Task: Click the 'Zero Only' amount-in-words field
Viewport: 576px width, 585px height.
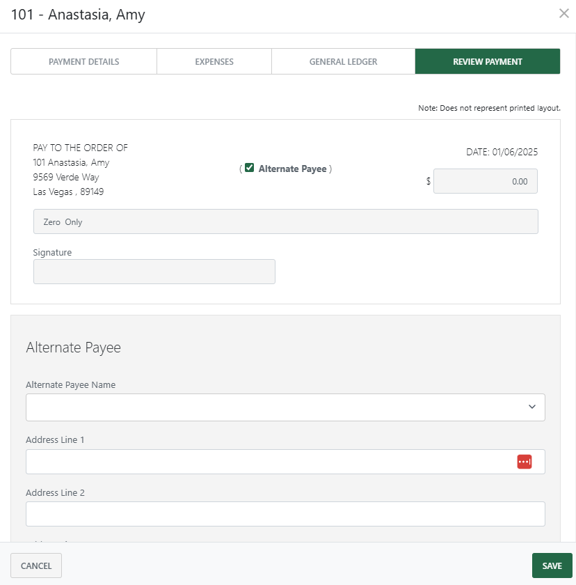Action: (285, 221)
